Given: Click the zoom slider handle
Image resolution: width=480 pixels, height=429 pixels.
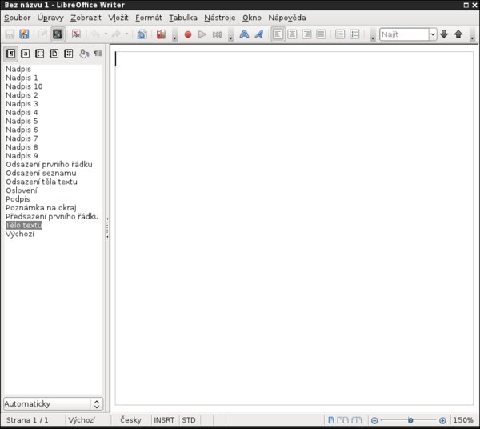Looking at the screenshot, I should click(x=410, y=420).
